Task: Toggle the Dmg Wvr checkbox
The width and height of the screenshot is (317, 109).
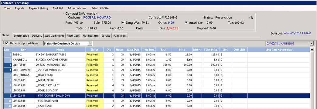Action: 123,23
